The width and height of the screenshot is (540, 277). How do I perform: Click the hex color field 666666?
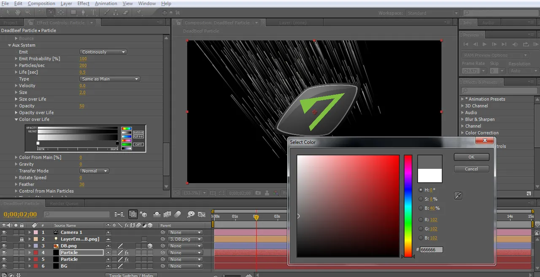click(x=431, y=250)
